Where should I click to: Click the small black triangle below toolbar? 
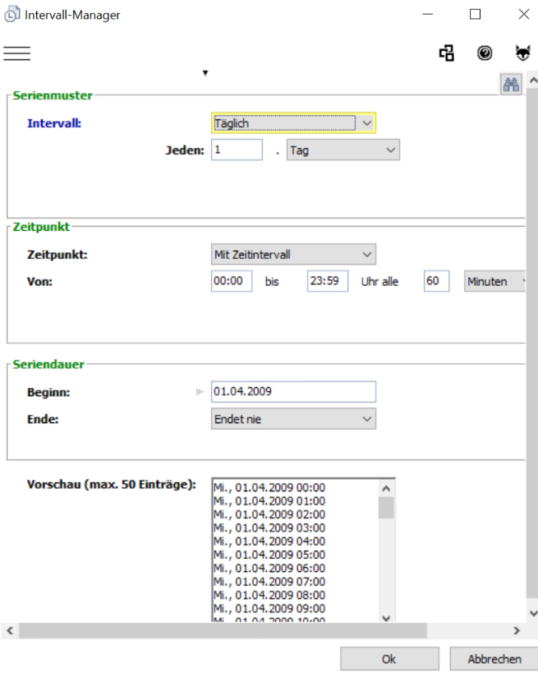pyautogui.click(x=205, y=73)
